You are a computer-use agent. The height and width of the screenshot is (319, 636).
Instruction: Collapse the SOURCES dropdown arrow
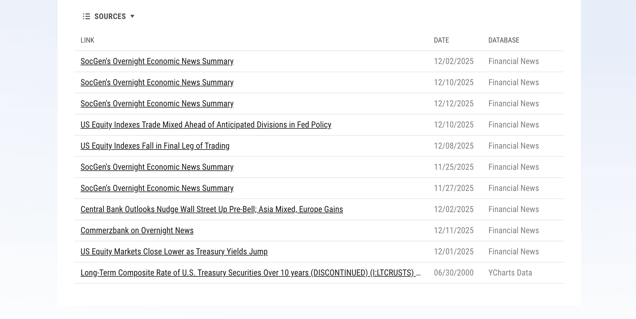tap(132, 16)
